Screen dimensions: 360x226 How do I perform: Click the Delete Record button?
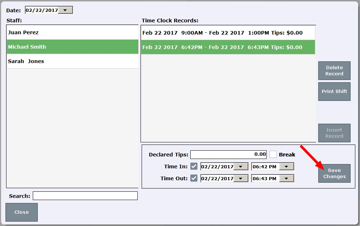pyautogui.click(x=334, y=70)
